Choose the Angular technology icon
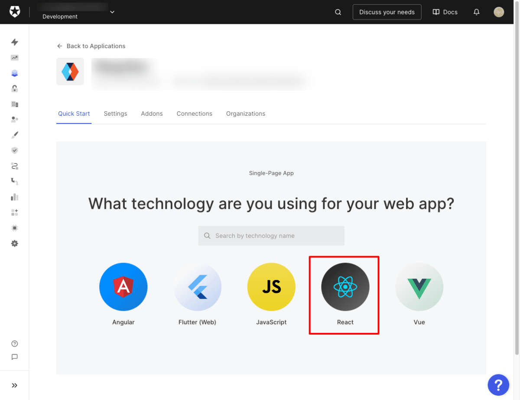 pyautogui.click(x=123, y=287)
